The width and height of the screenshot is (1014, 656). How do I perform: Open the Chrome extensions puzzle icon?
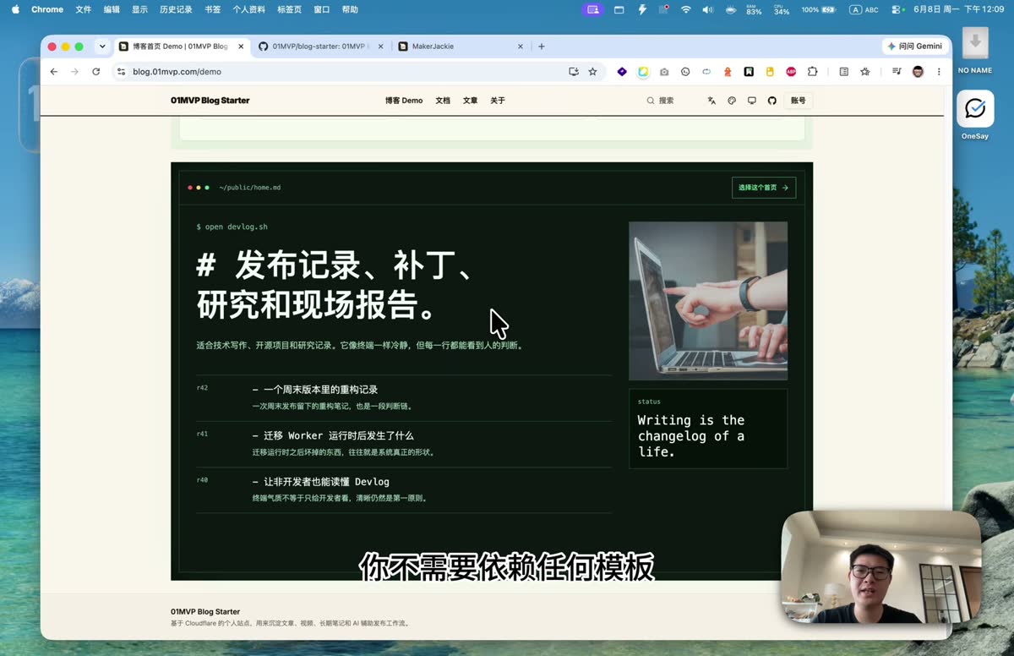click(x=812, y=72)
